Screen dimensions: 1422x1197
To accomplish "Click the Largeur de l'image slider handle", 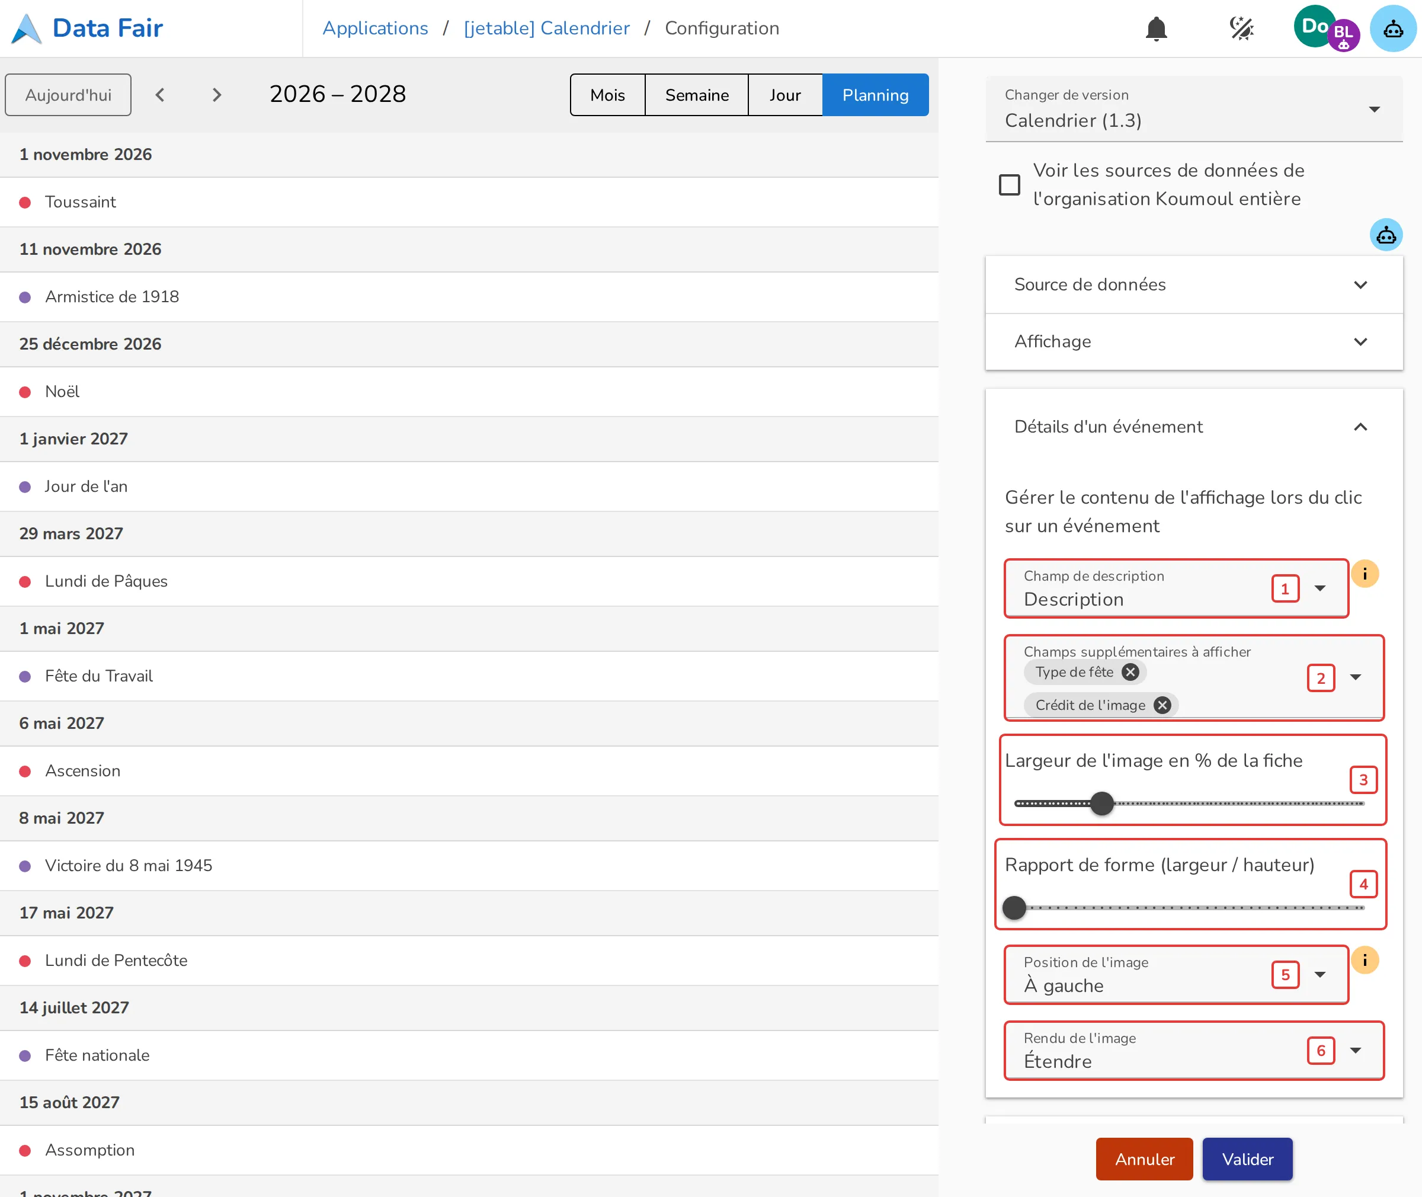I will [x=1102, y=804].
